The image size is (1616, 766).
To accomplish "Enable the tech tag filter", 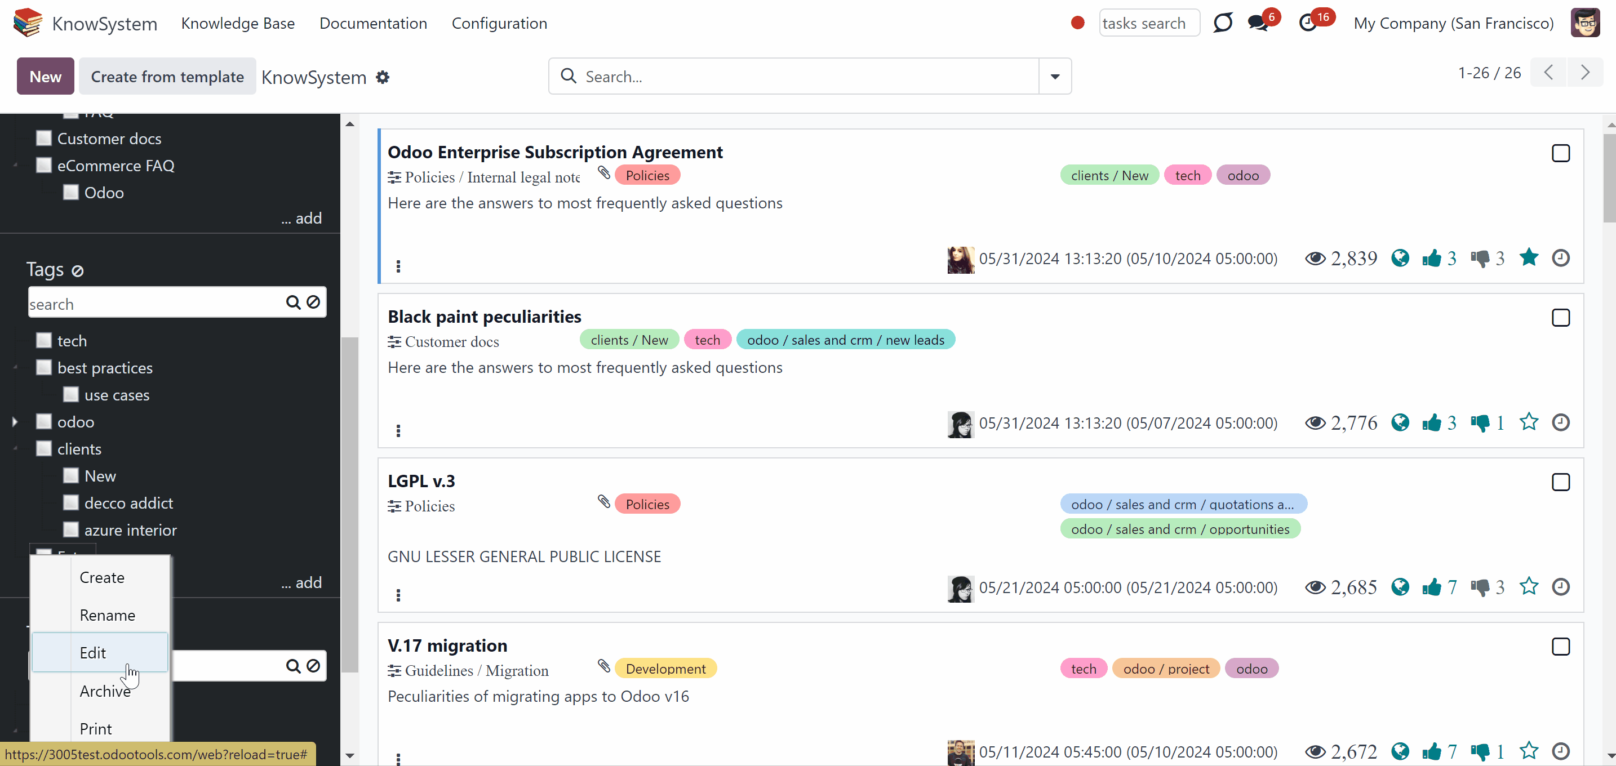I will 44,340.
